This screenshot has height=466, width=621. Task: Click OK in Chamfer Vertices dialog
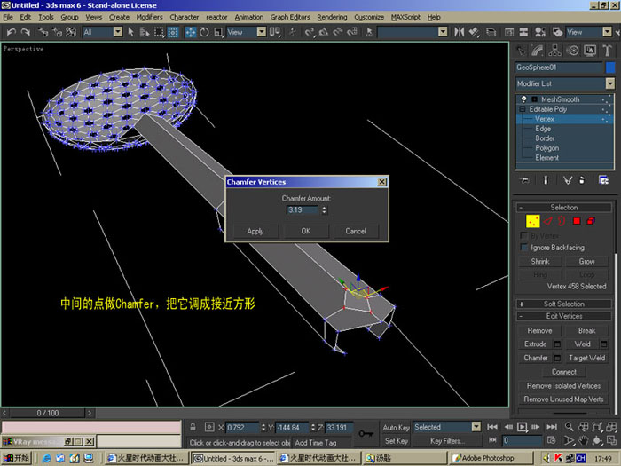(x=306, y=231)
